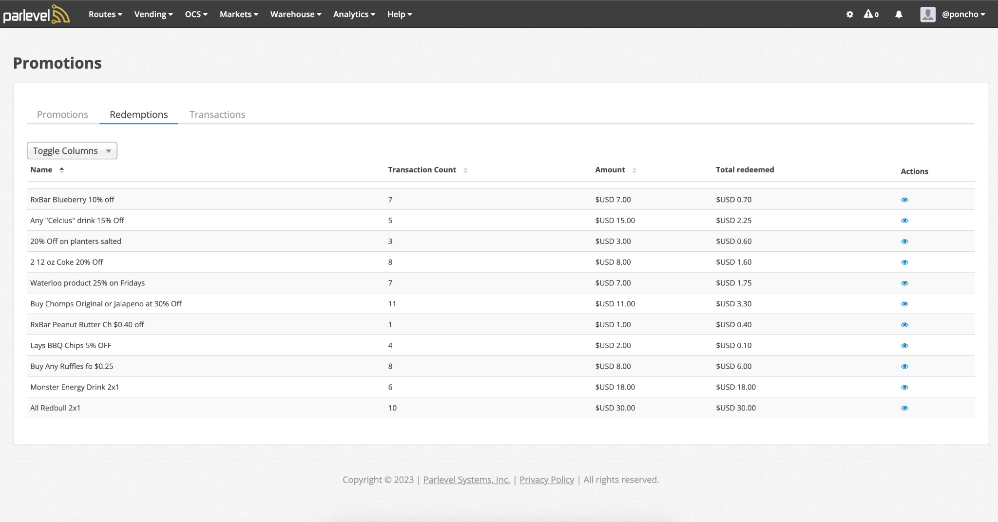Screen dimensions: 998x522
Task: Open the Toggle Columns dropdown
Action: pyautogui.click(x=72, y=150)
